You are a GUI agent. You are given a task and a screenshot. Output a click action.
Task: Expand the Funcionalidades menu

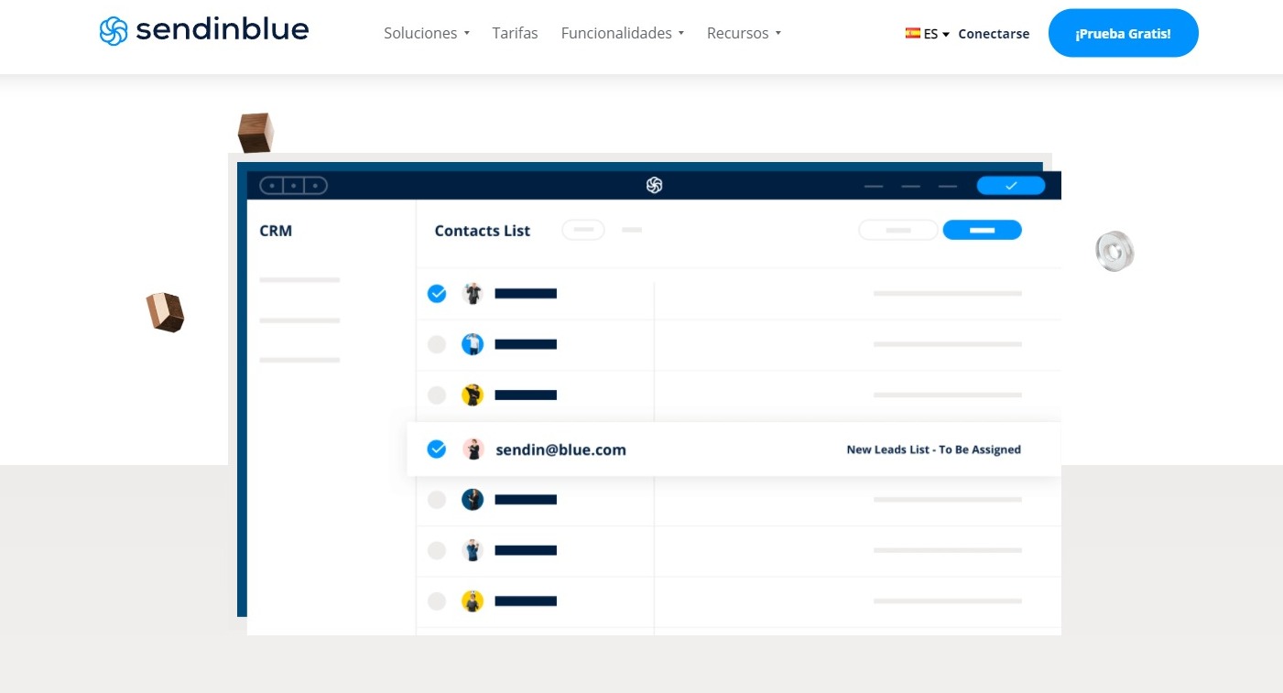pyautogui.click(x=623, y=33)
